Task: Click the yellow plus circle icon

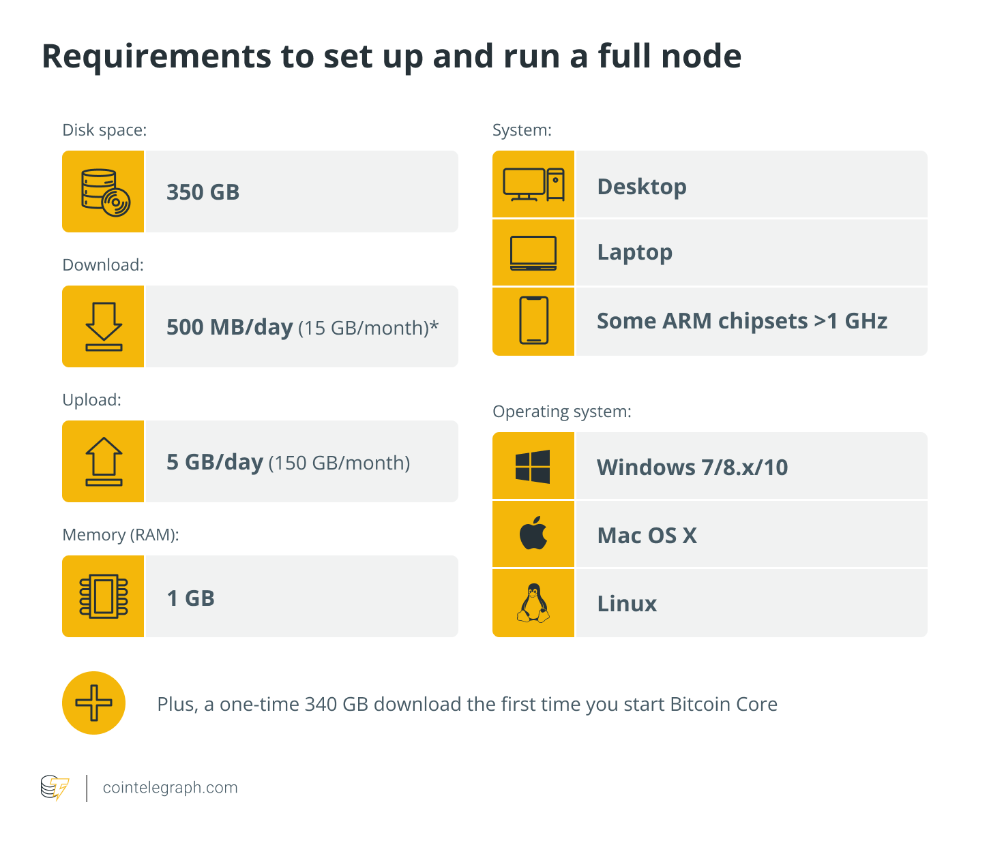Action: (x=93, y=703)
